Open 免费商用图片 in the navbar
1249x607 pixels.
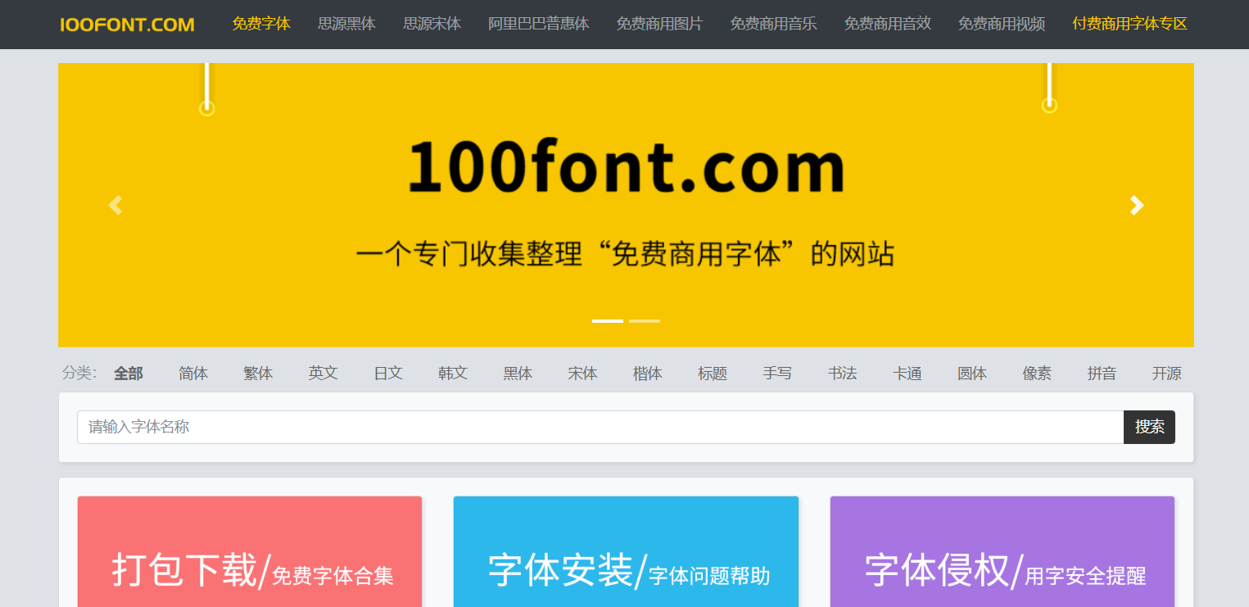(x=659, y=24)
